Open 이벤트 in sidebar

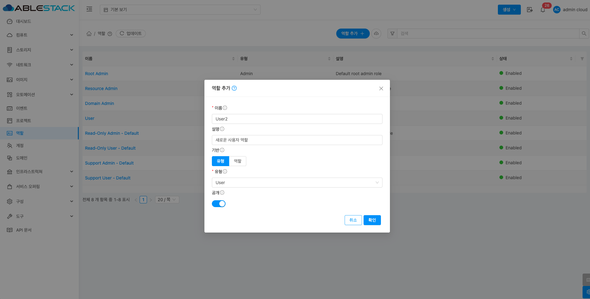39,108
